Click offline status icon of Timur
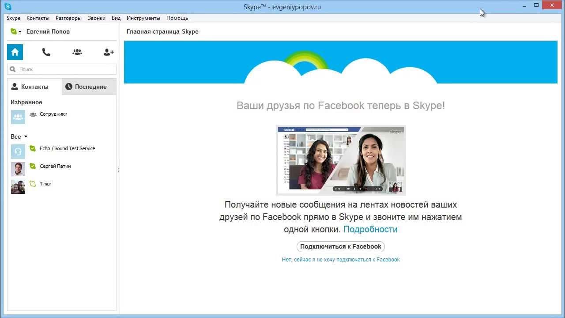Viewport: 565px width, 318px height. click(33, 184)
